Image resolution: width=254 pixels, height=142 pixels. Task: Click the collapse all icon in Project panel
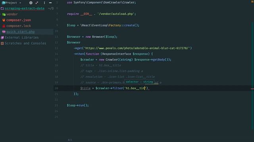[x=37, y=3]
